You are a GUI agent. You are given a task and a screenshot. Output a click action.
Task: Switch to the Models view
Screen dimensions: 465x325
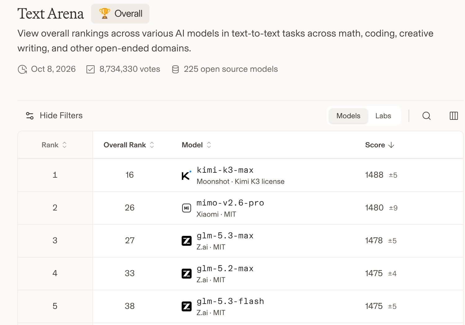pyautogui.click(x=348, y=116)
